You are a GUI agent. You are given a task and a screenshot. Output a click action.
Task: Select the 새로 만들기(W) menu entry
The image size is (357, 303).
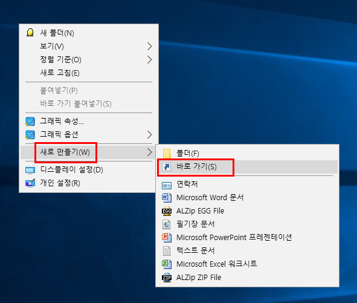click(x=89, y=152)
